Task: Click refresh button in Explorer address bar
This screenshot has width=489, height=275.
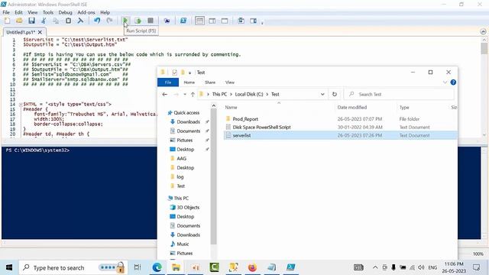Action: pyautogui.click(x=335, y=94)
